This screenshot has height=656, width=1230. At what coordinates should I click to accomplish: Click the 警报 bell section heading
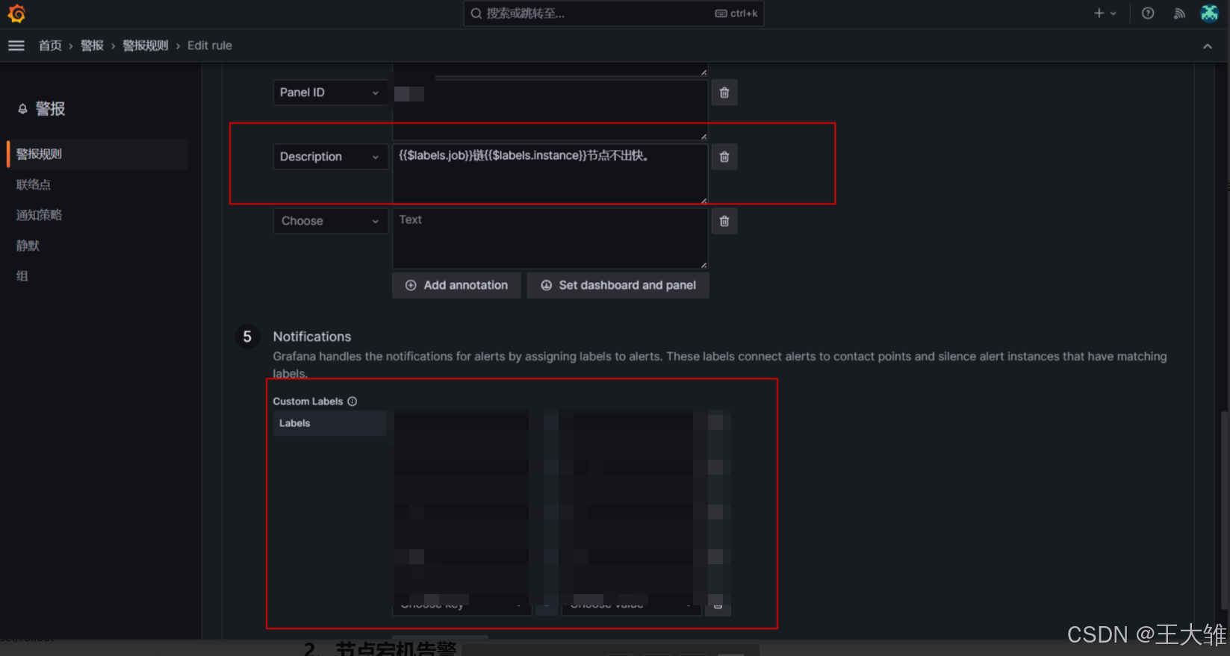42,109
